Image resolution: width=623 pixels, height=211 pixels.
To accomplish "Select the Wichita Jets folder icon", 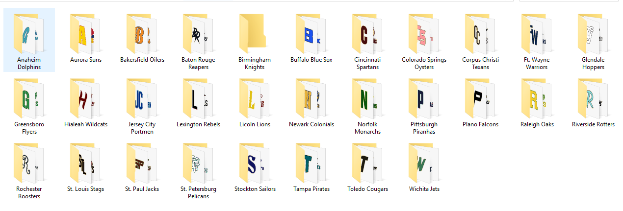I will [x=424, y=163].
